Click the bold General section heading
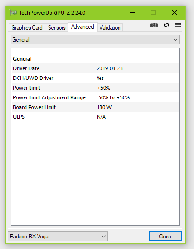 click(22, 59)
